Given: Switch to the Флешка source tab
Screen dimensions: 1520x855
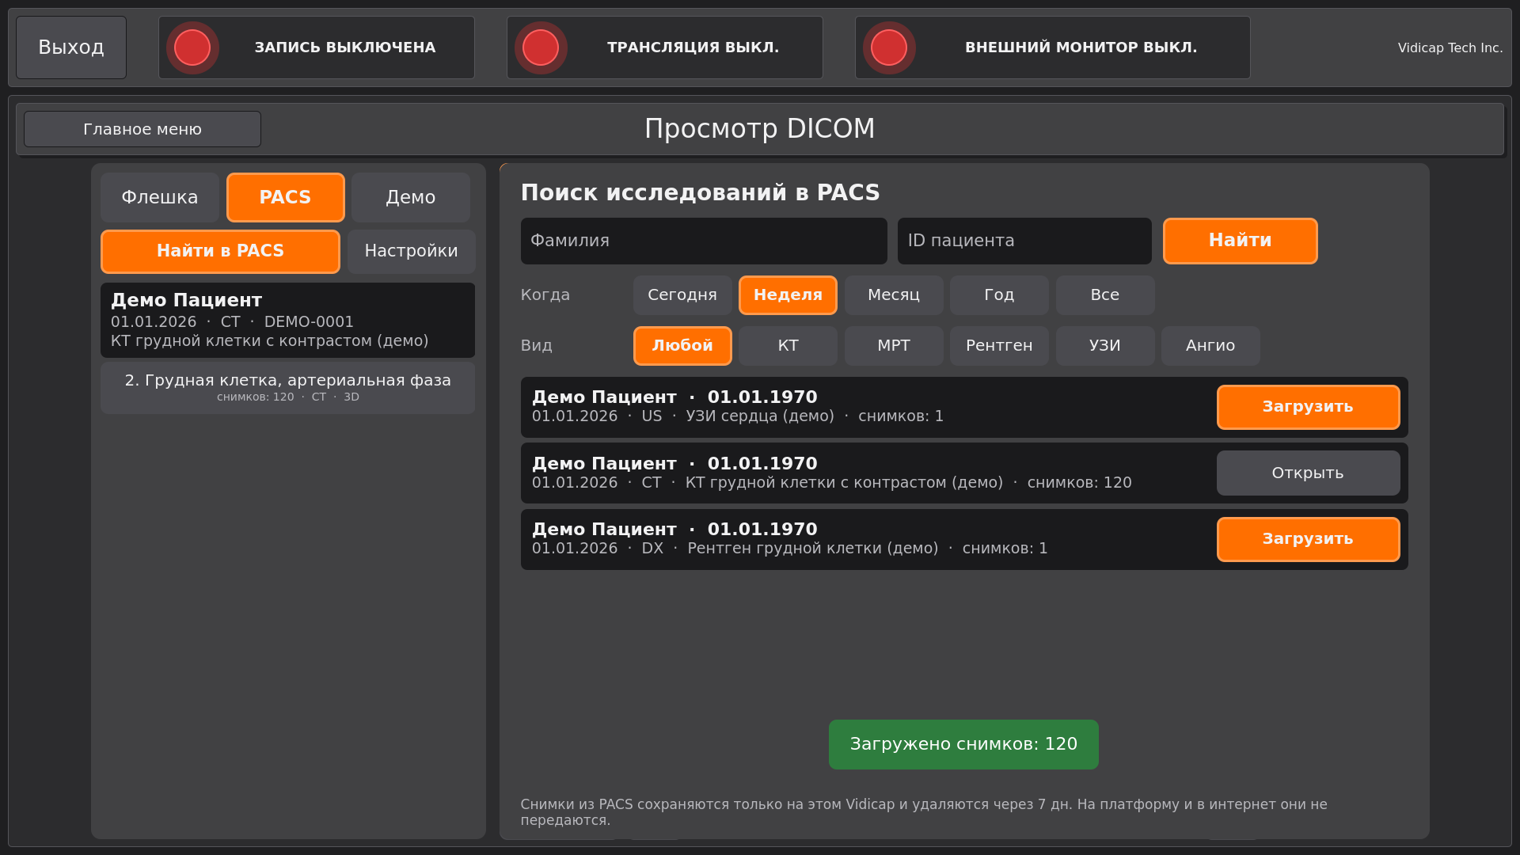Looking at the screenshot, I should [160, 197].
